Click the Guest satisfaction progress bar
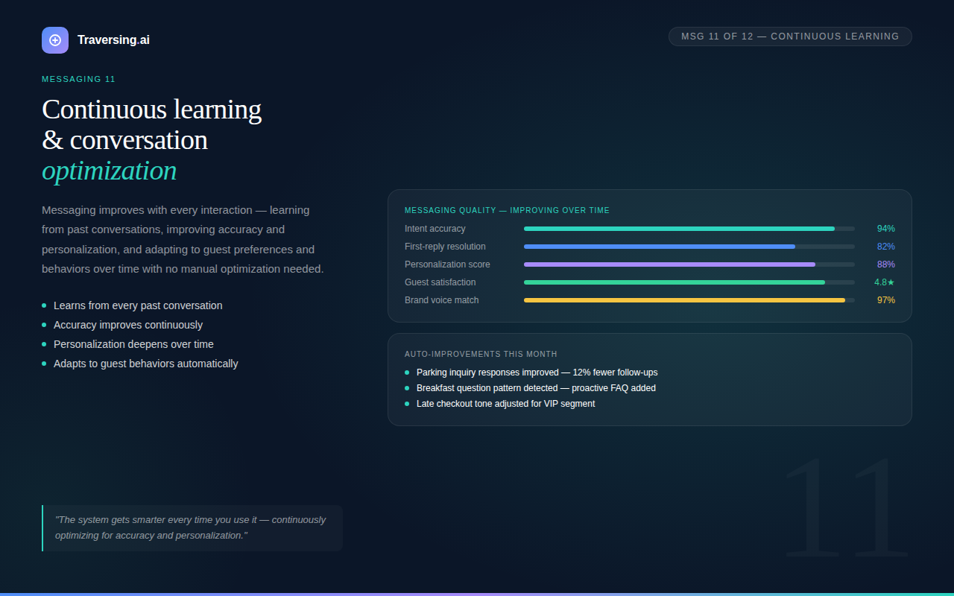 pos(689,282)
